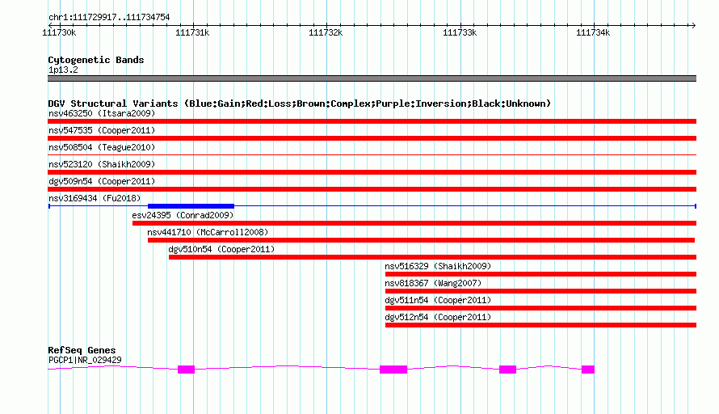Click the chr1:111729917..111734754 coordinate label

coord(109,18)
